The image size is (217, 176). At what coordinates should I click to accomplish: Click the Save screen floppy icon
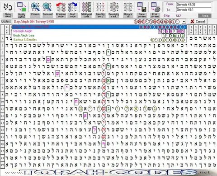pos(142,7)
